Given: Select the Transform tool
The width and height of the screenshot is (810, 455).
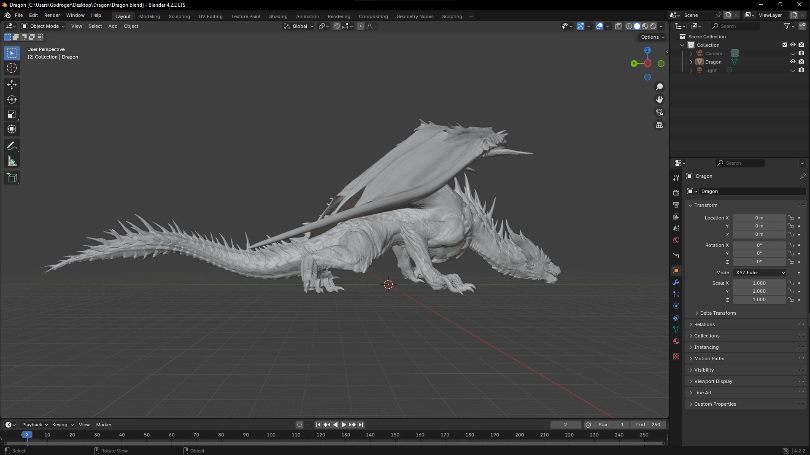Looking at the screenshot, I should tap(12, 129).
